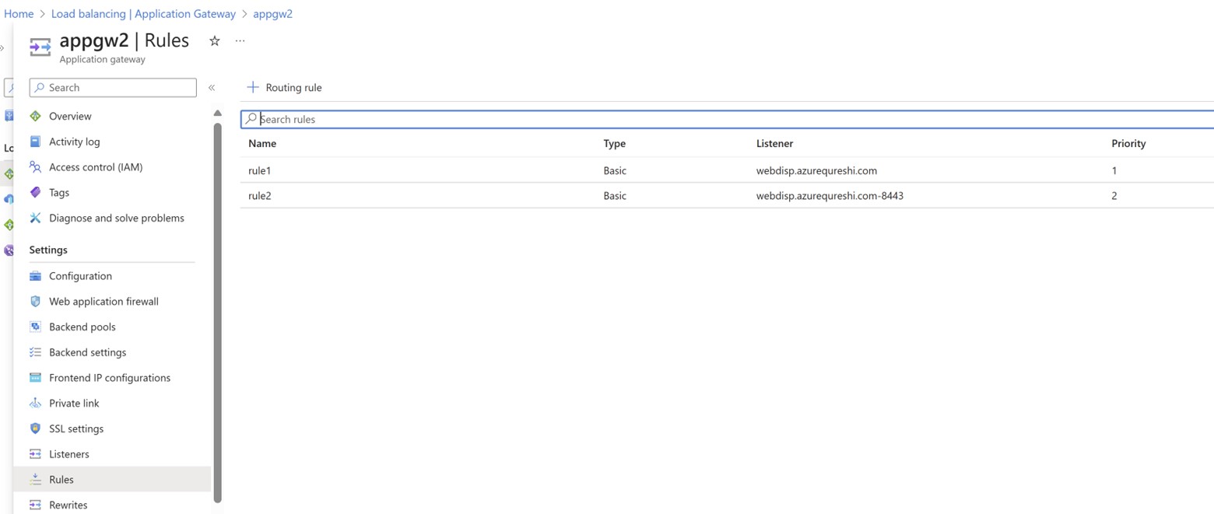Click the plus icon for Routing rule

(x=252, y=87)
